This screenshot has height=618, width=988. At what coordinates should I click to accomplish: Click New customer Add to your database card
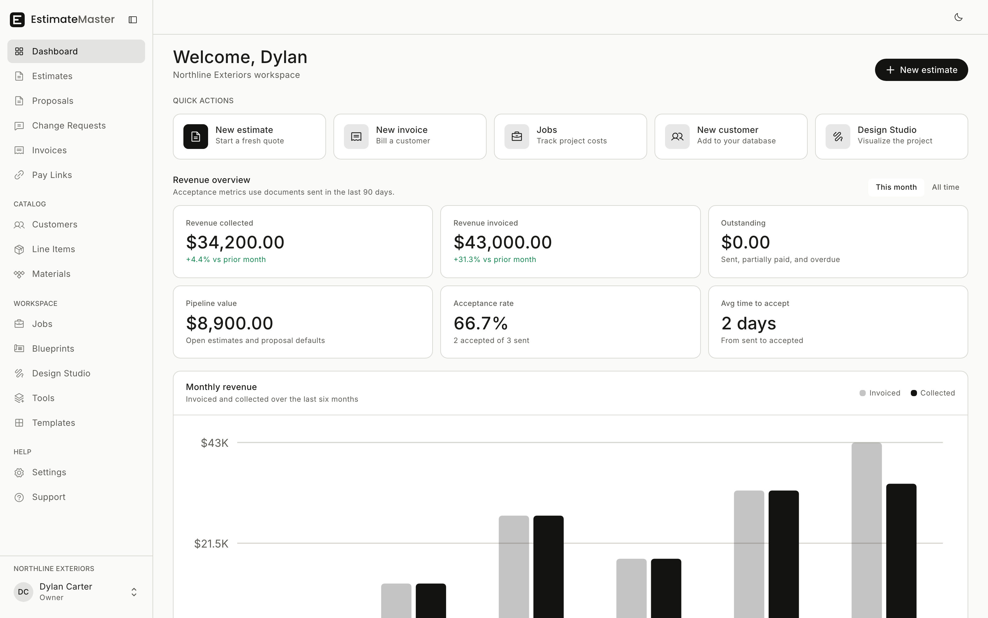tap(731, 137)
